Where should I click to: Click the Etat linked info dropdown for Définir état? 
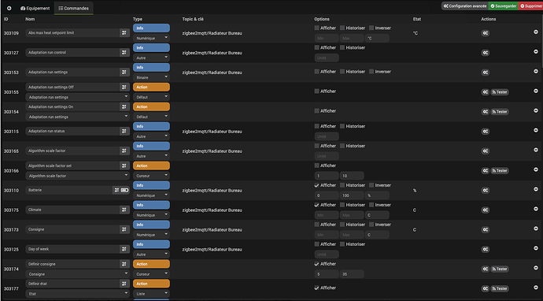pos(78,294)
